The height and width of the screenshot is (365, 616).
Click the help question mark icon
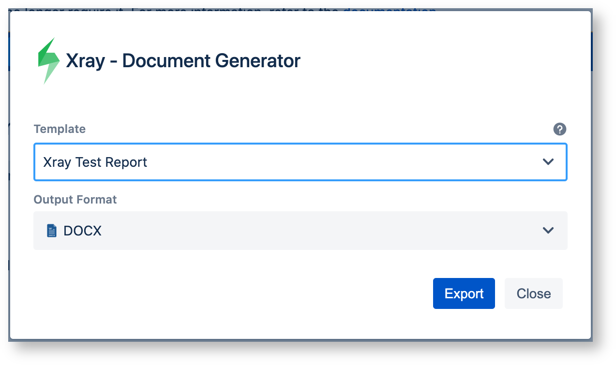pyautogui.click(x=559, y=129)
